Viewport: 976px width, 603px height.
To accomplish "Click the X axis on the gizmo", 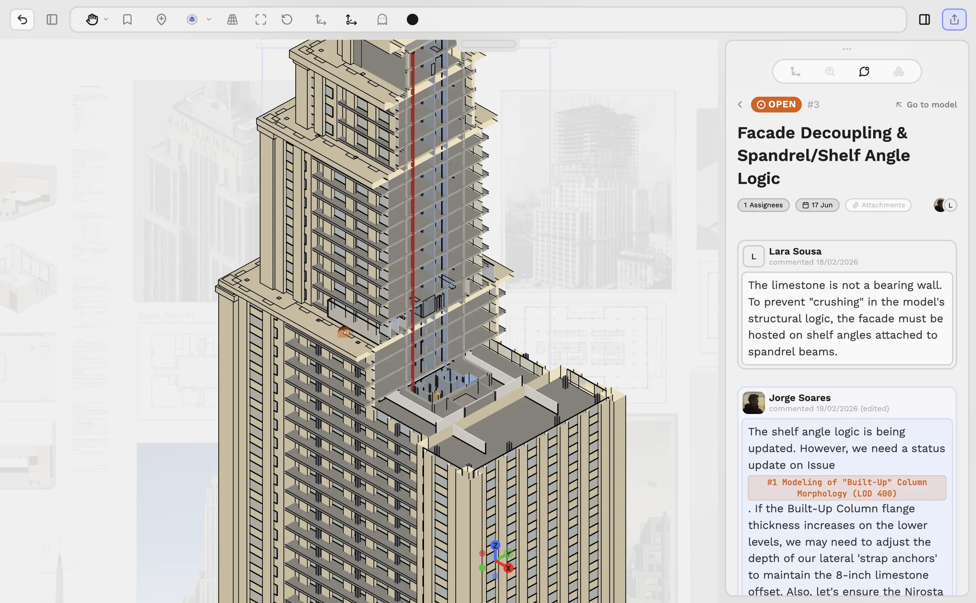I will 508,568.
